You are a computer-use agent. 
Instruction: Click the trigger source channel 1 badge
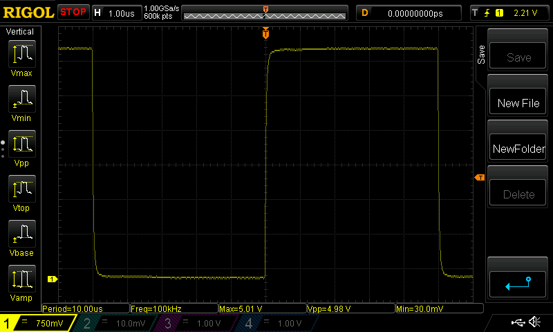(499, 13)
